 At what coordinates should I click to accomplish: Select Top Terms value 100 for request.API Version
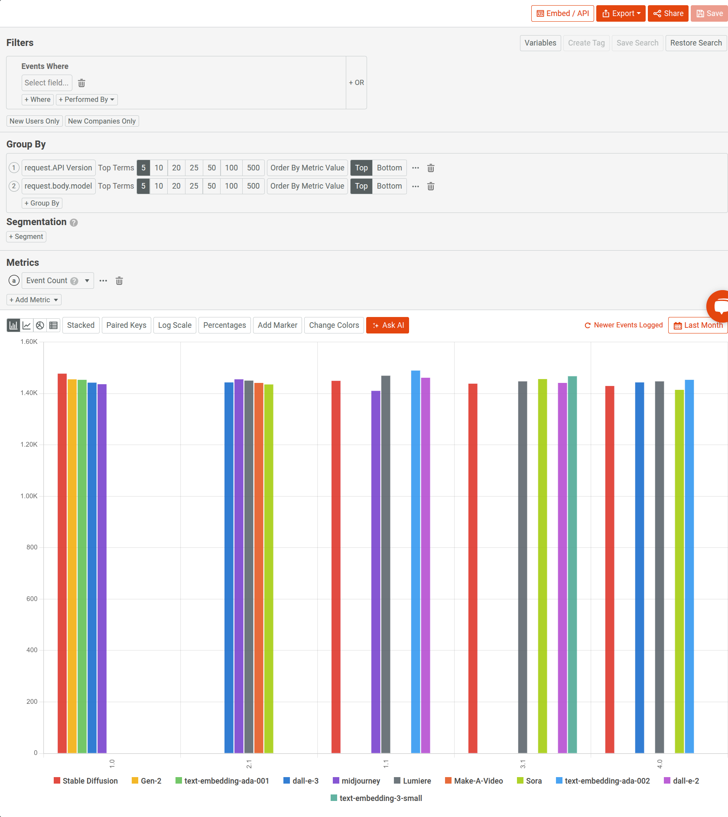click(x=231, y=168)
